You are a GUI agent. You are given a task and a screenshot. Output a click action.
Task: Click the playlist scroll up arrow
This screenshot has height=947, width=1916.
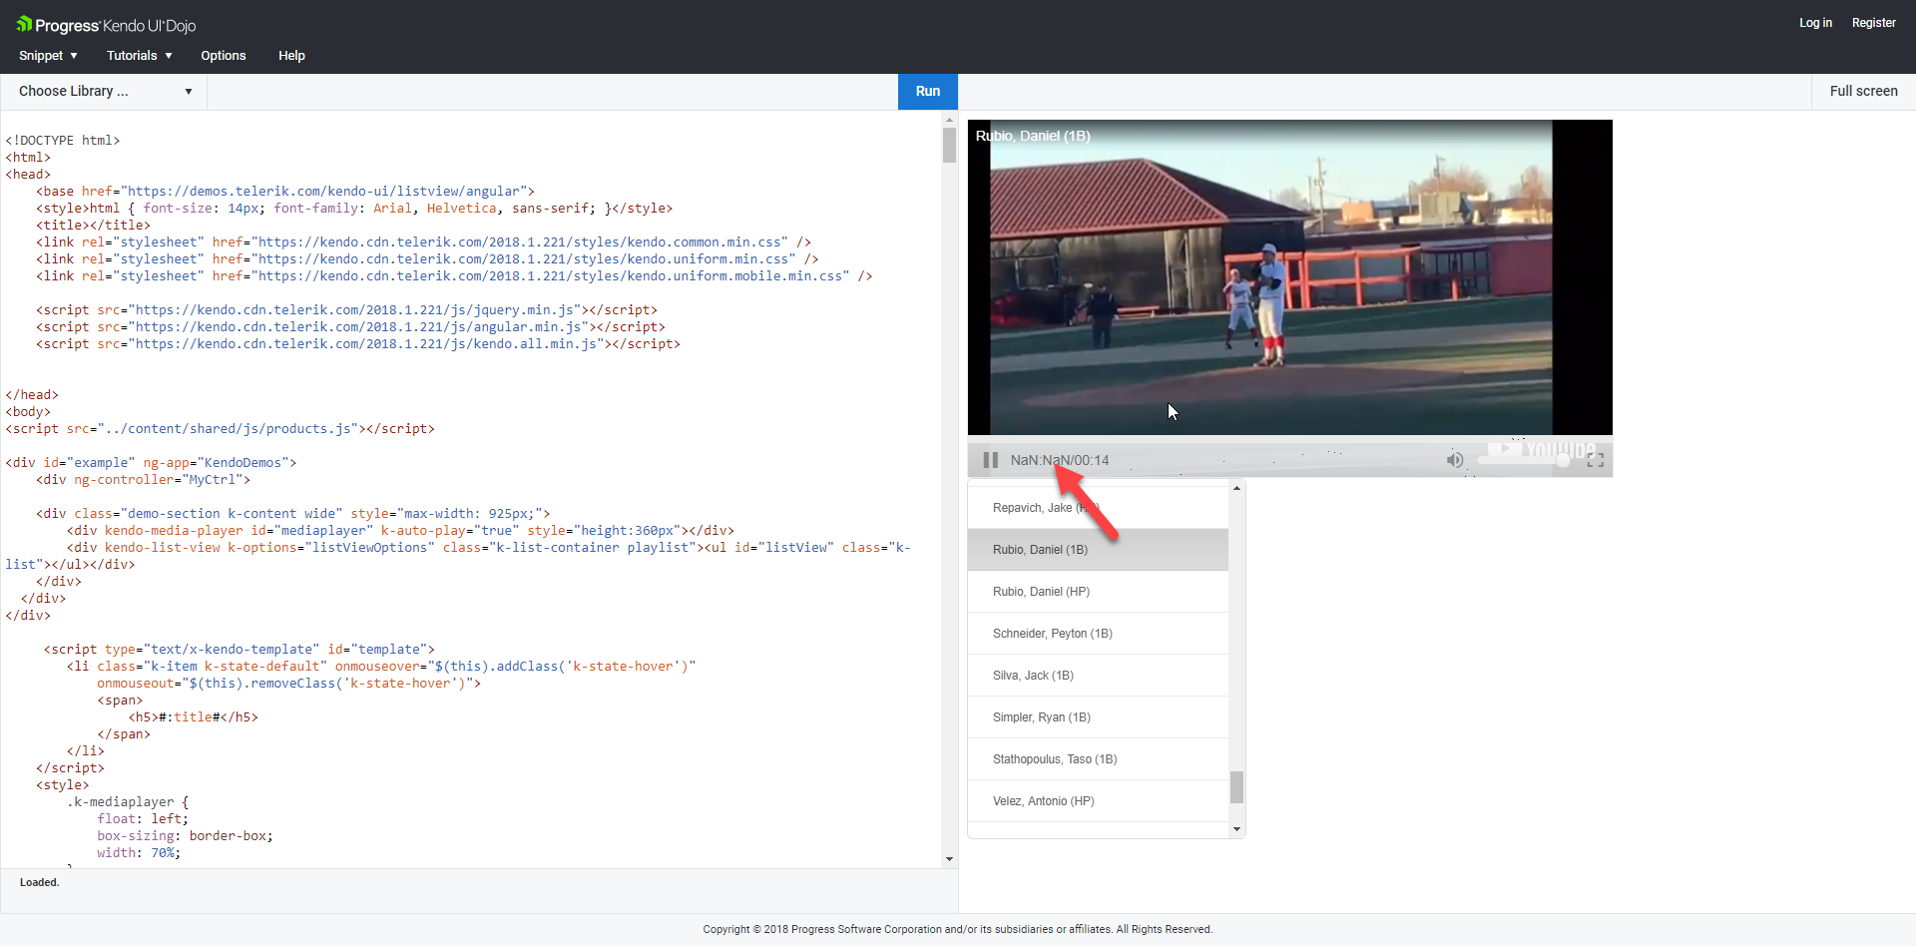coord(1236,488)
